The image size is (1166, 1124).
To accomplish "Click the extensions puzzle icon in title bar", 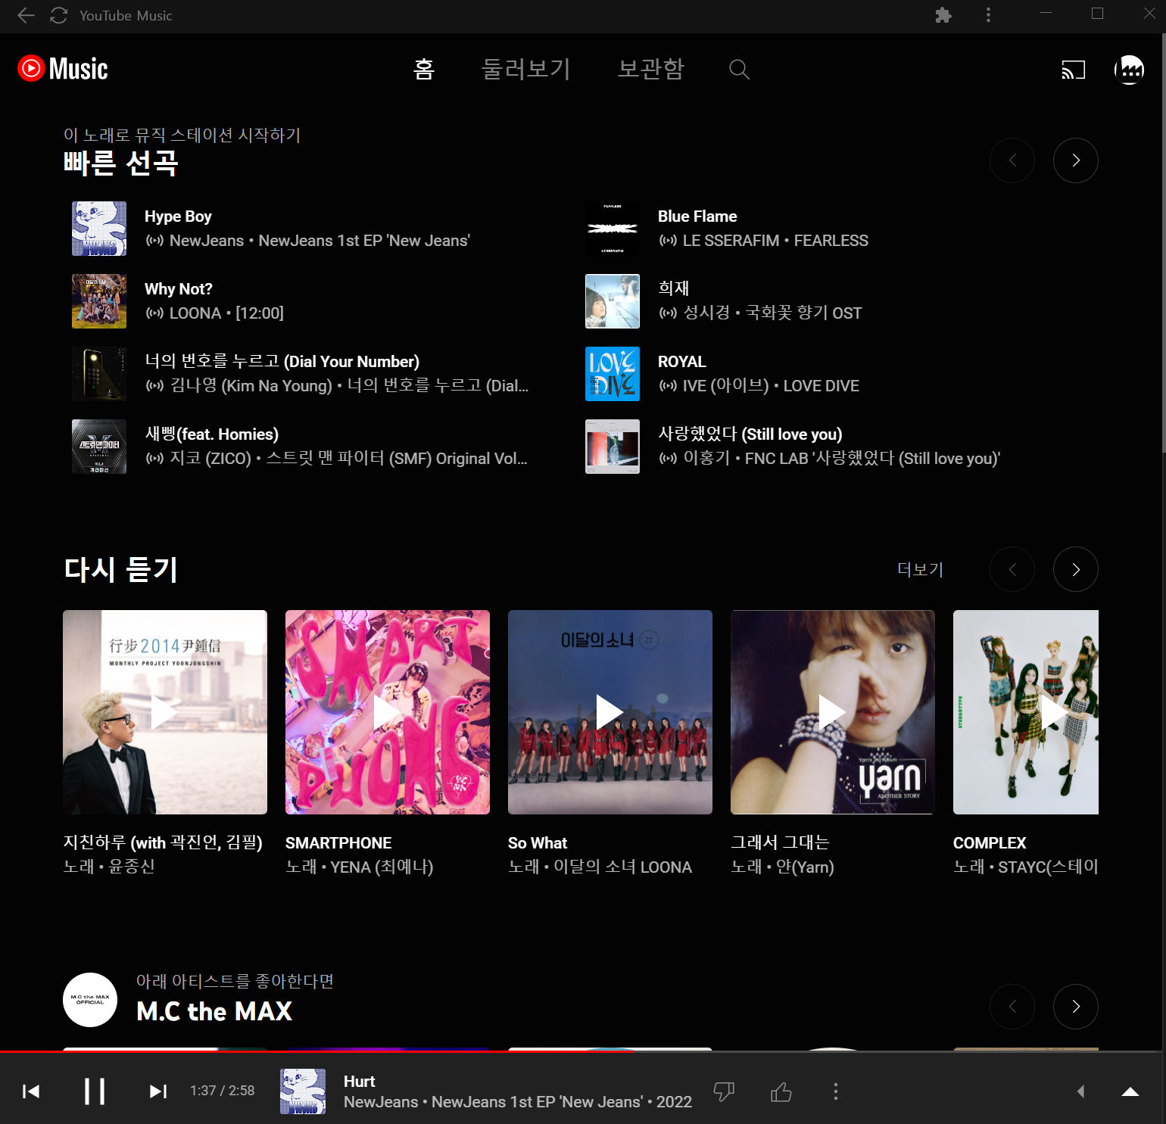I will click(943, 15).
